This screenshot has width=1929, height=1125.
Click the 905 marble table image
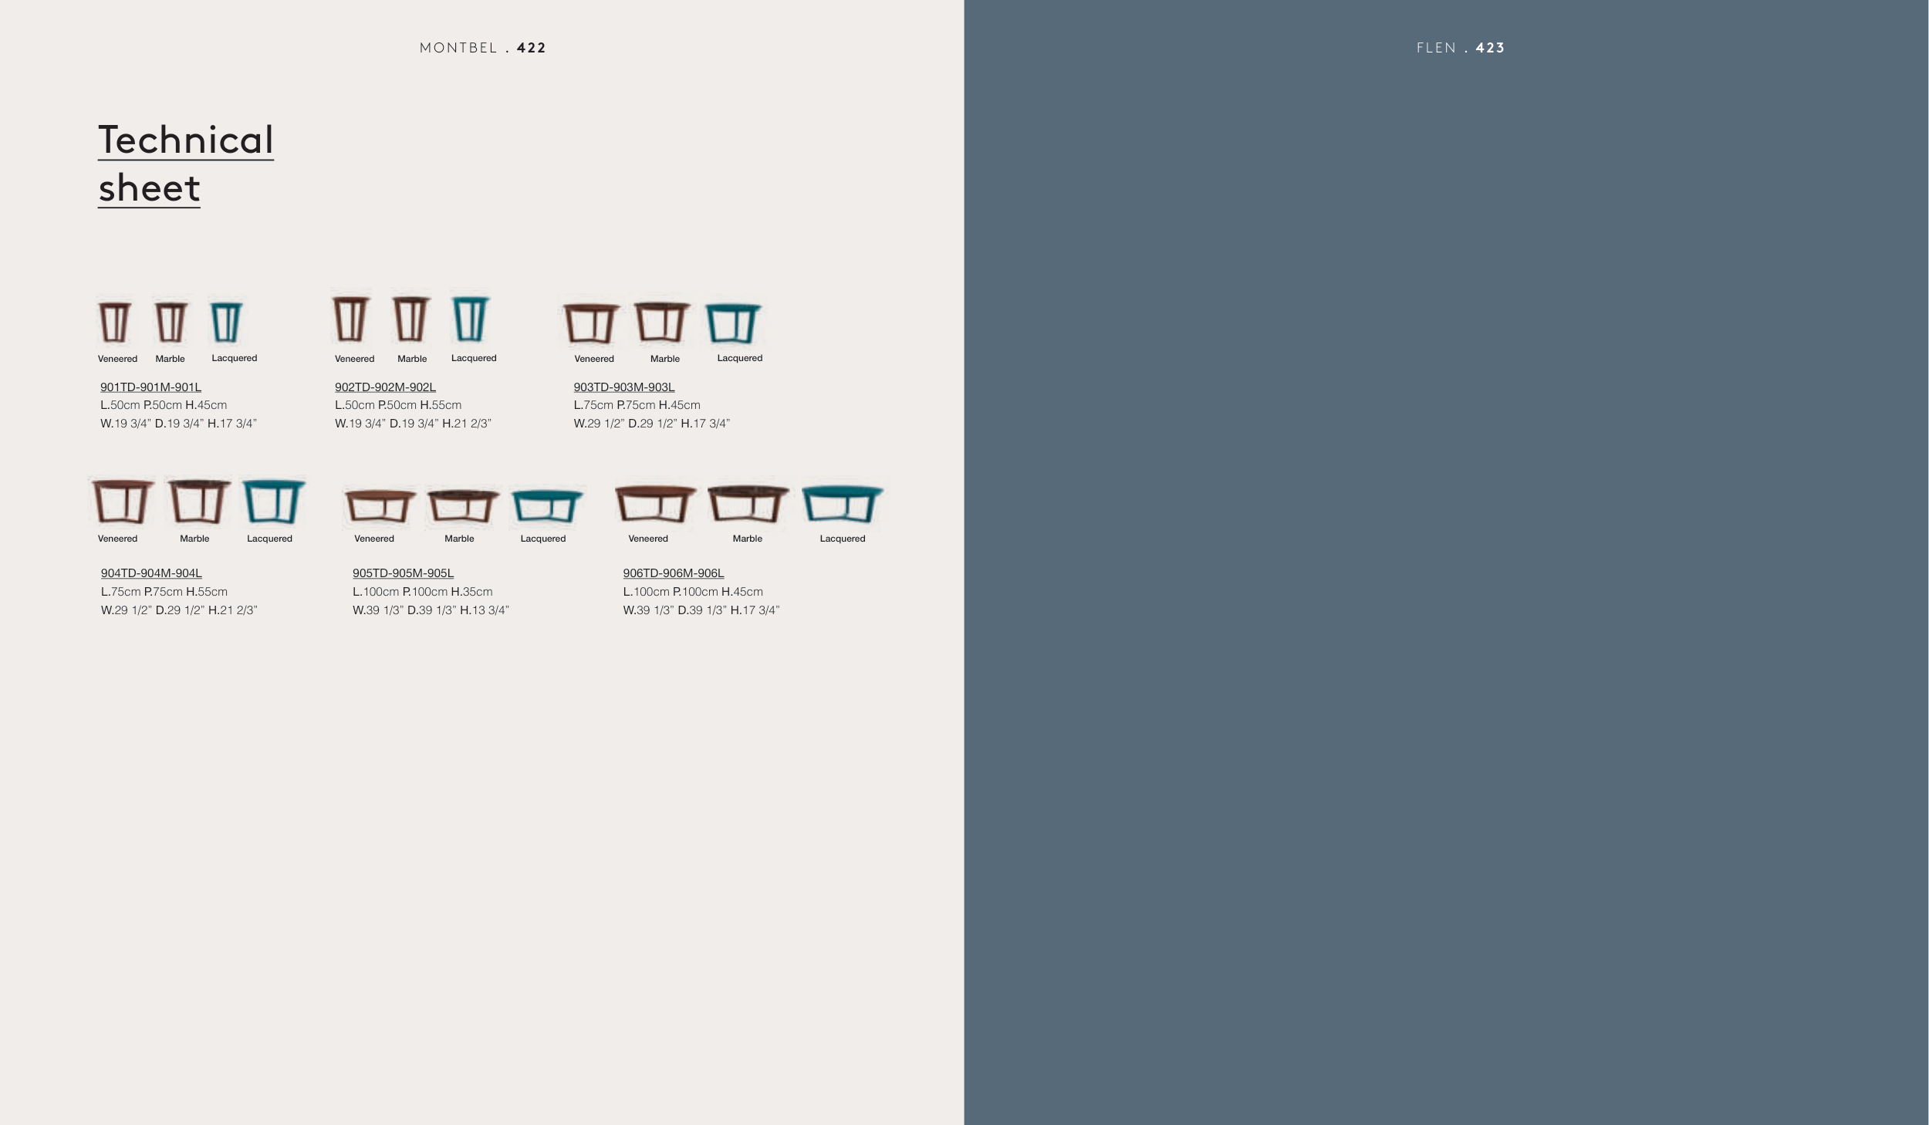[463, 506]
